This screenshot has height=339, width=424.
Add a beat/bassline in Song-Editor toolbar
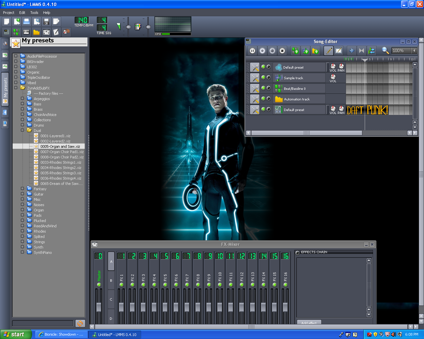(x=295, y=51)
